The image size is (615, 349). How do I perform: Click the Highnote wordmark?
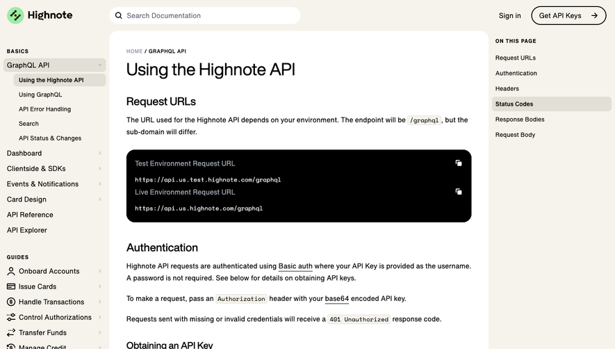pyautogui.click(x=50, y=15)
